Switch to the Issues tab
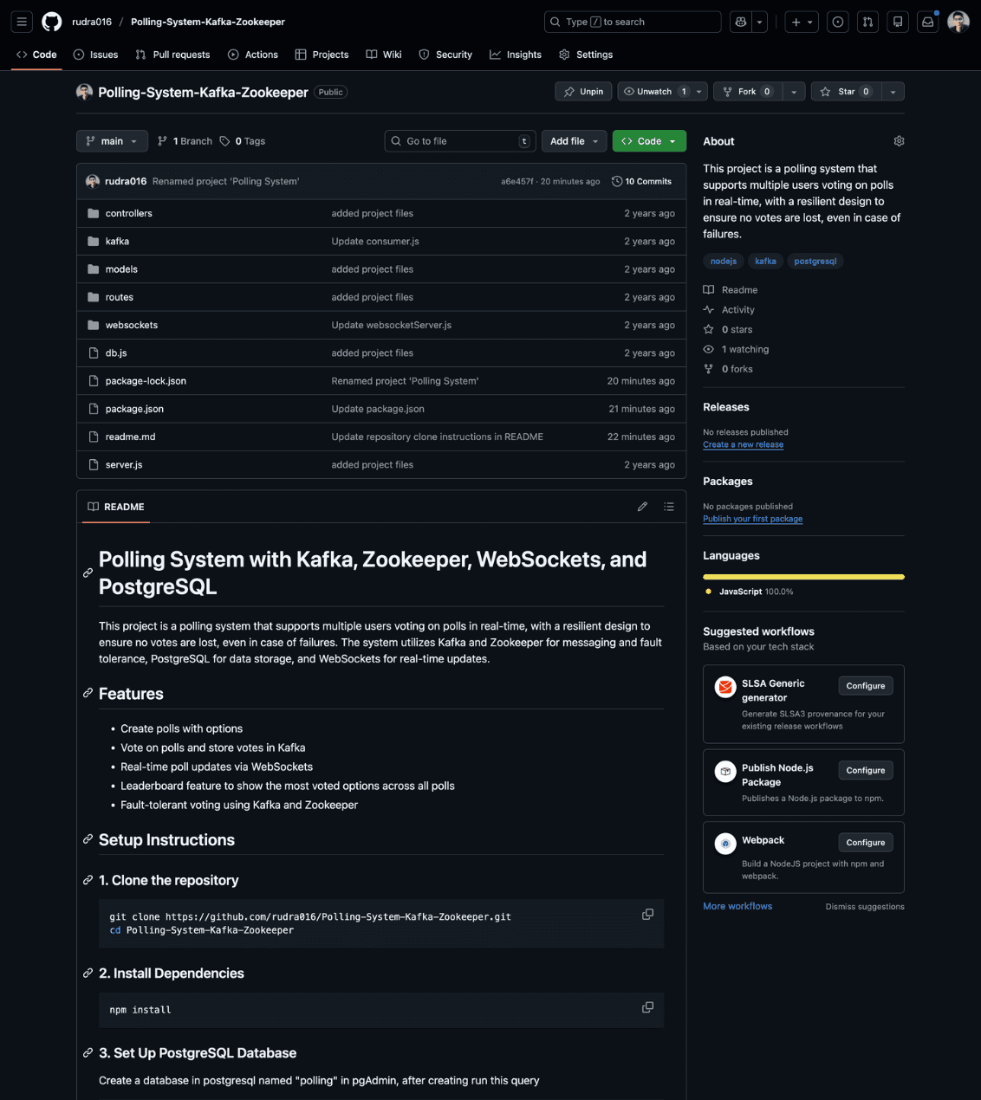 pos(95,55)
